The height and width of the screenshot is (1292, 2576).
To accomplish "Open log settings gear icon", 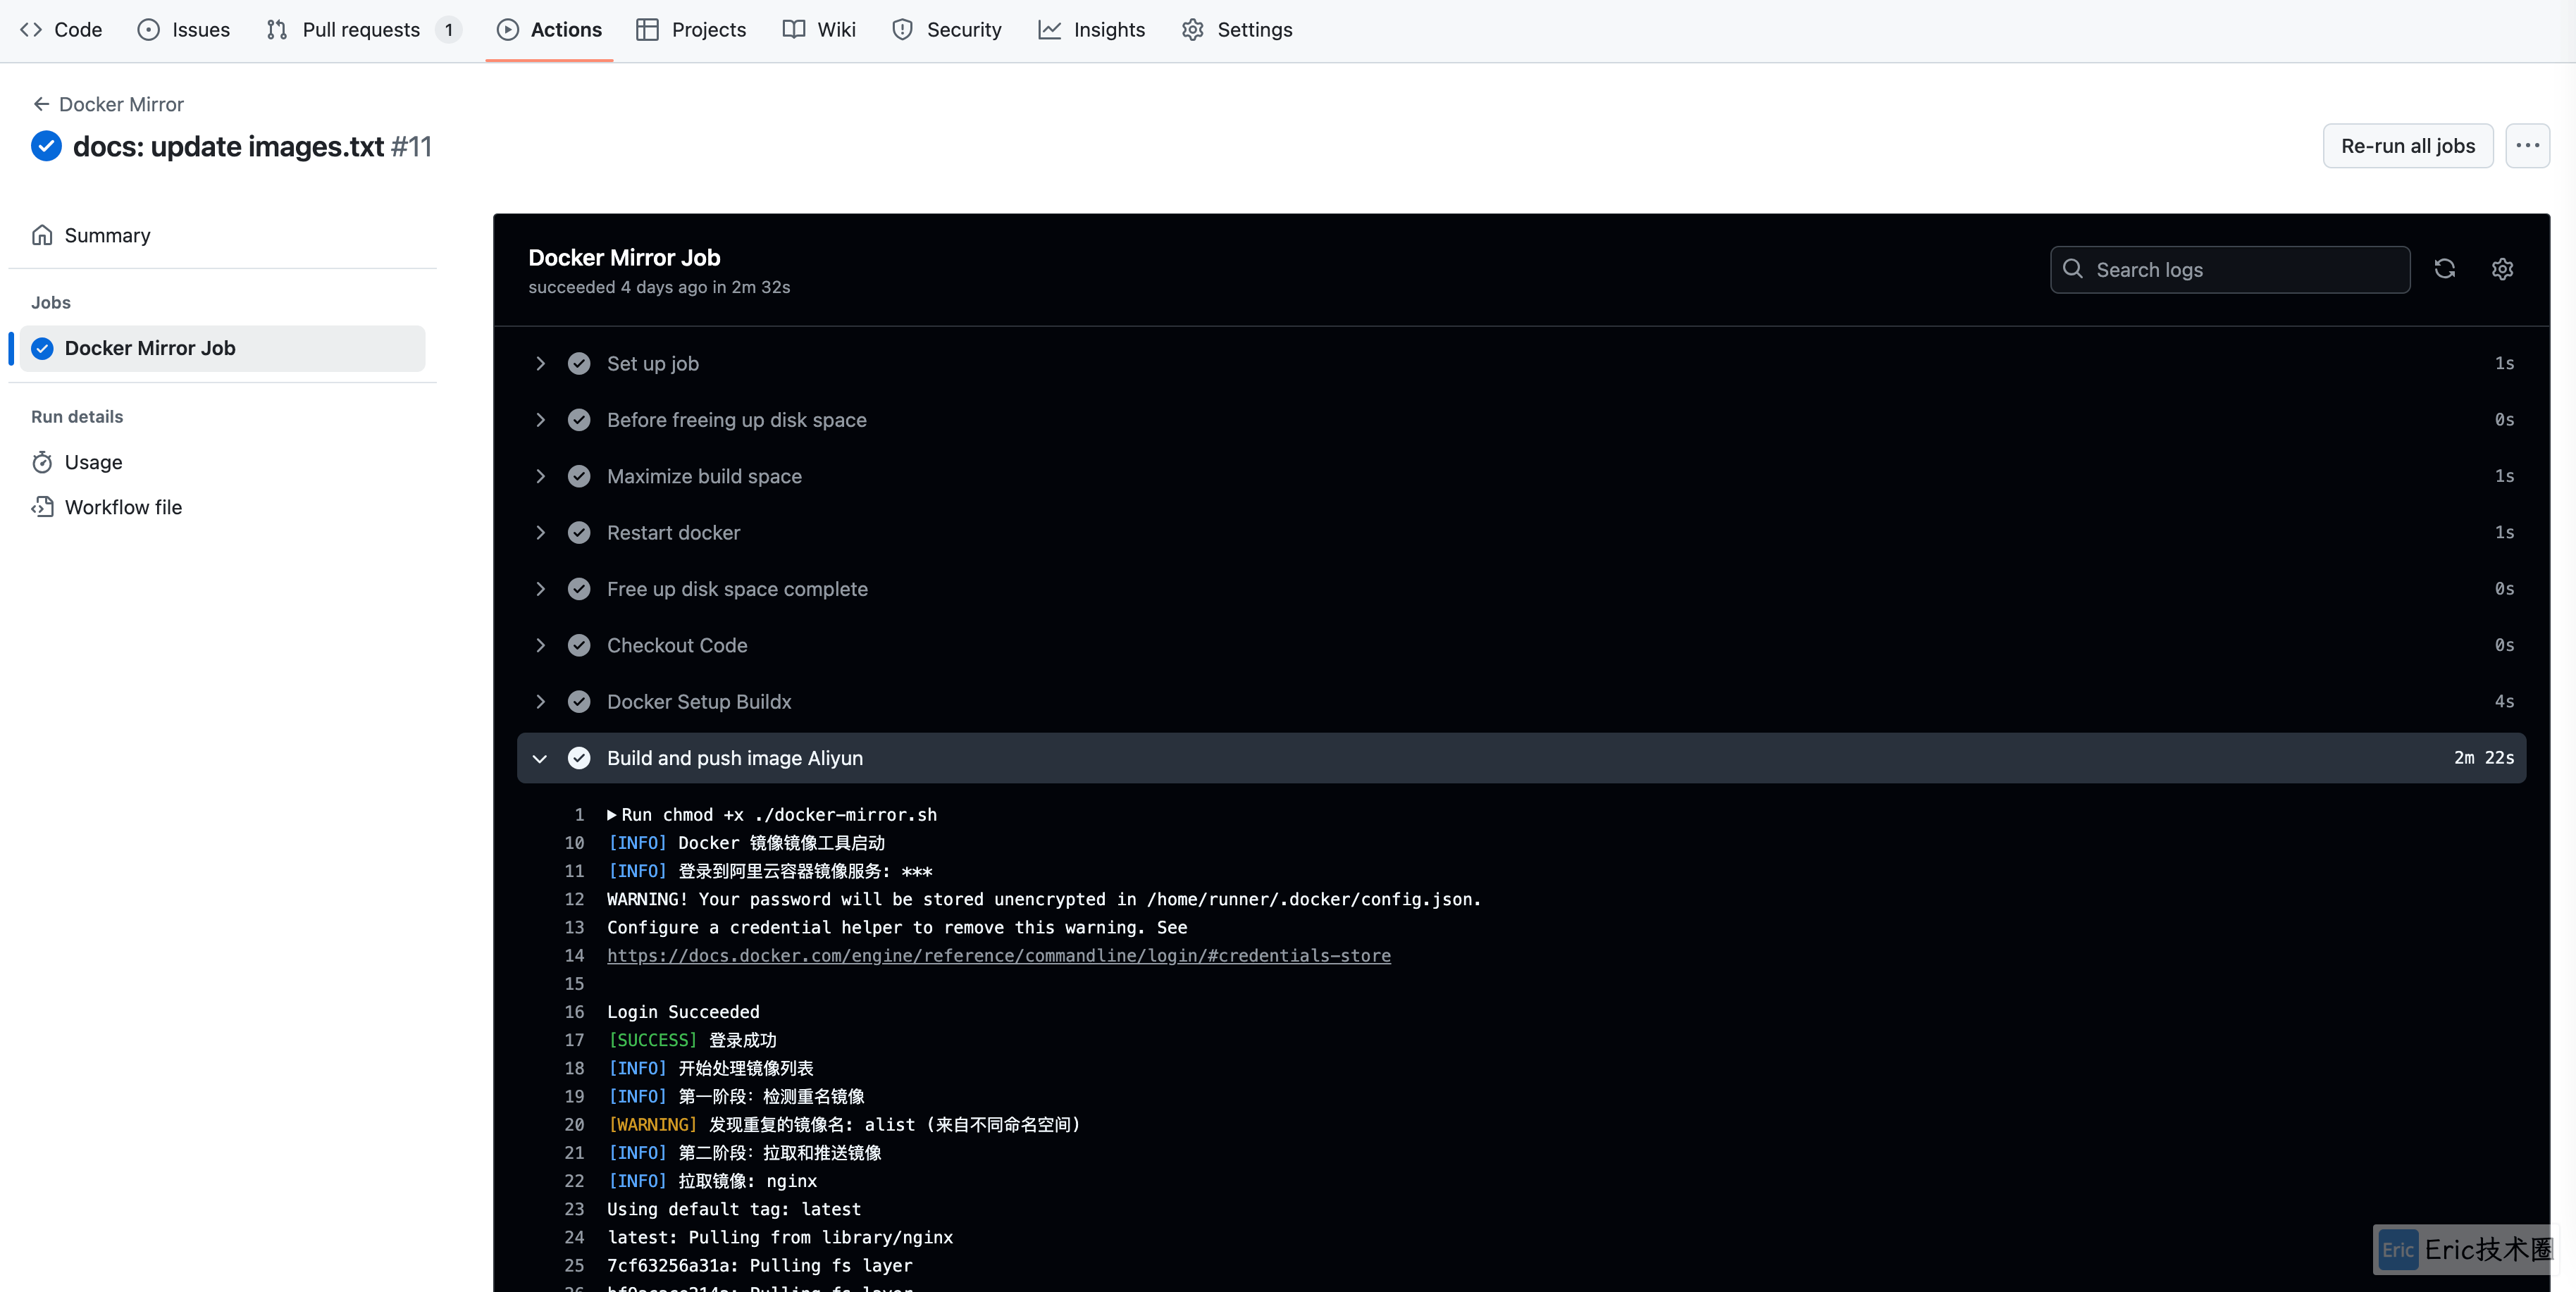I will [2502, 269].
